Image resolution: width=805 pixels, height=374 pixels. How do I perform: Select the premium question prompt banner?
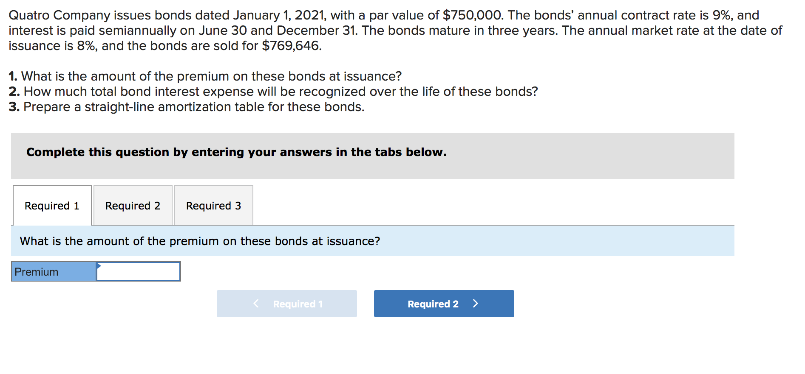tap(200, 240)
